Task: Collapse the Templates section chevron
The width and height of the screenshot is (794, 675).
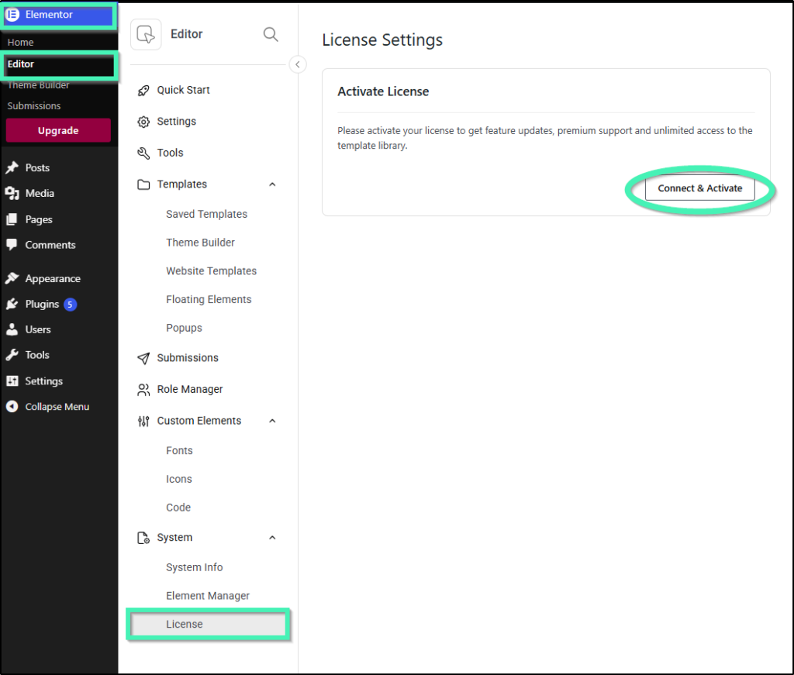Action: pyautogui.click(x=272, y=184)
